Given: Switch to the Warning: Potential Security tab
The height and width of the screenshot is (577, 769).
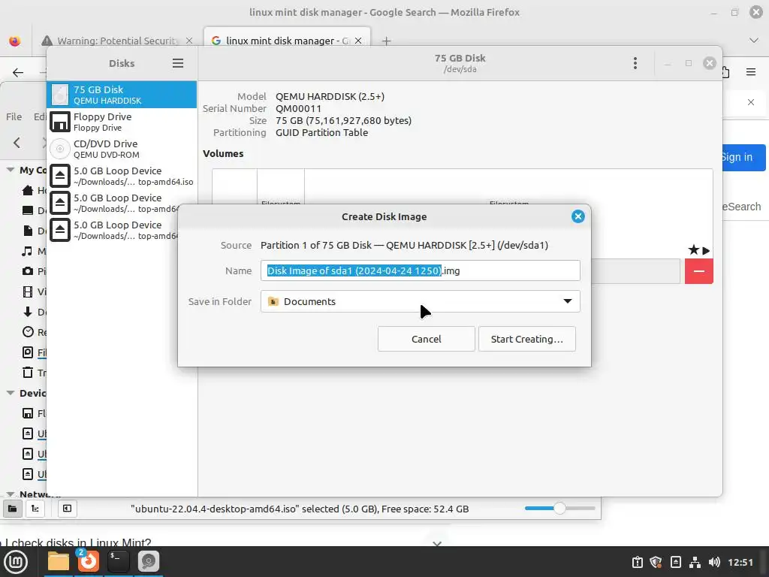Looking at the screenshot, I should click(116, 41).
